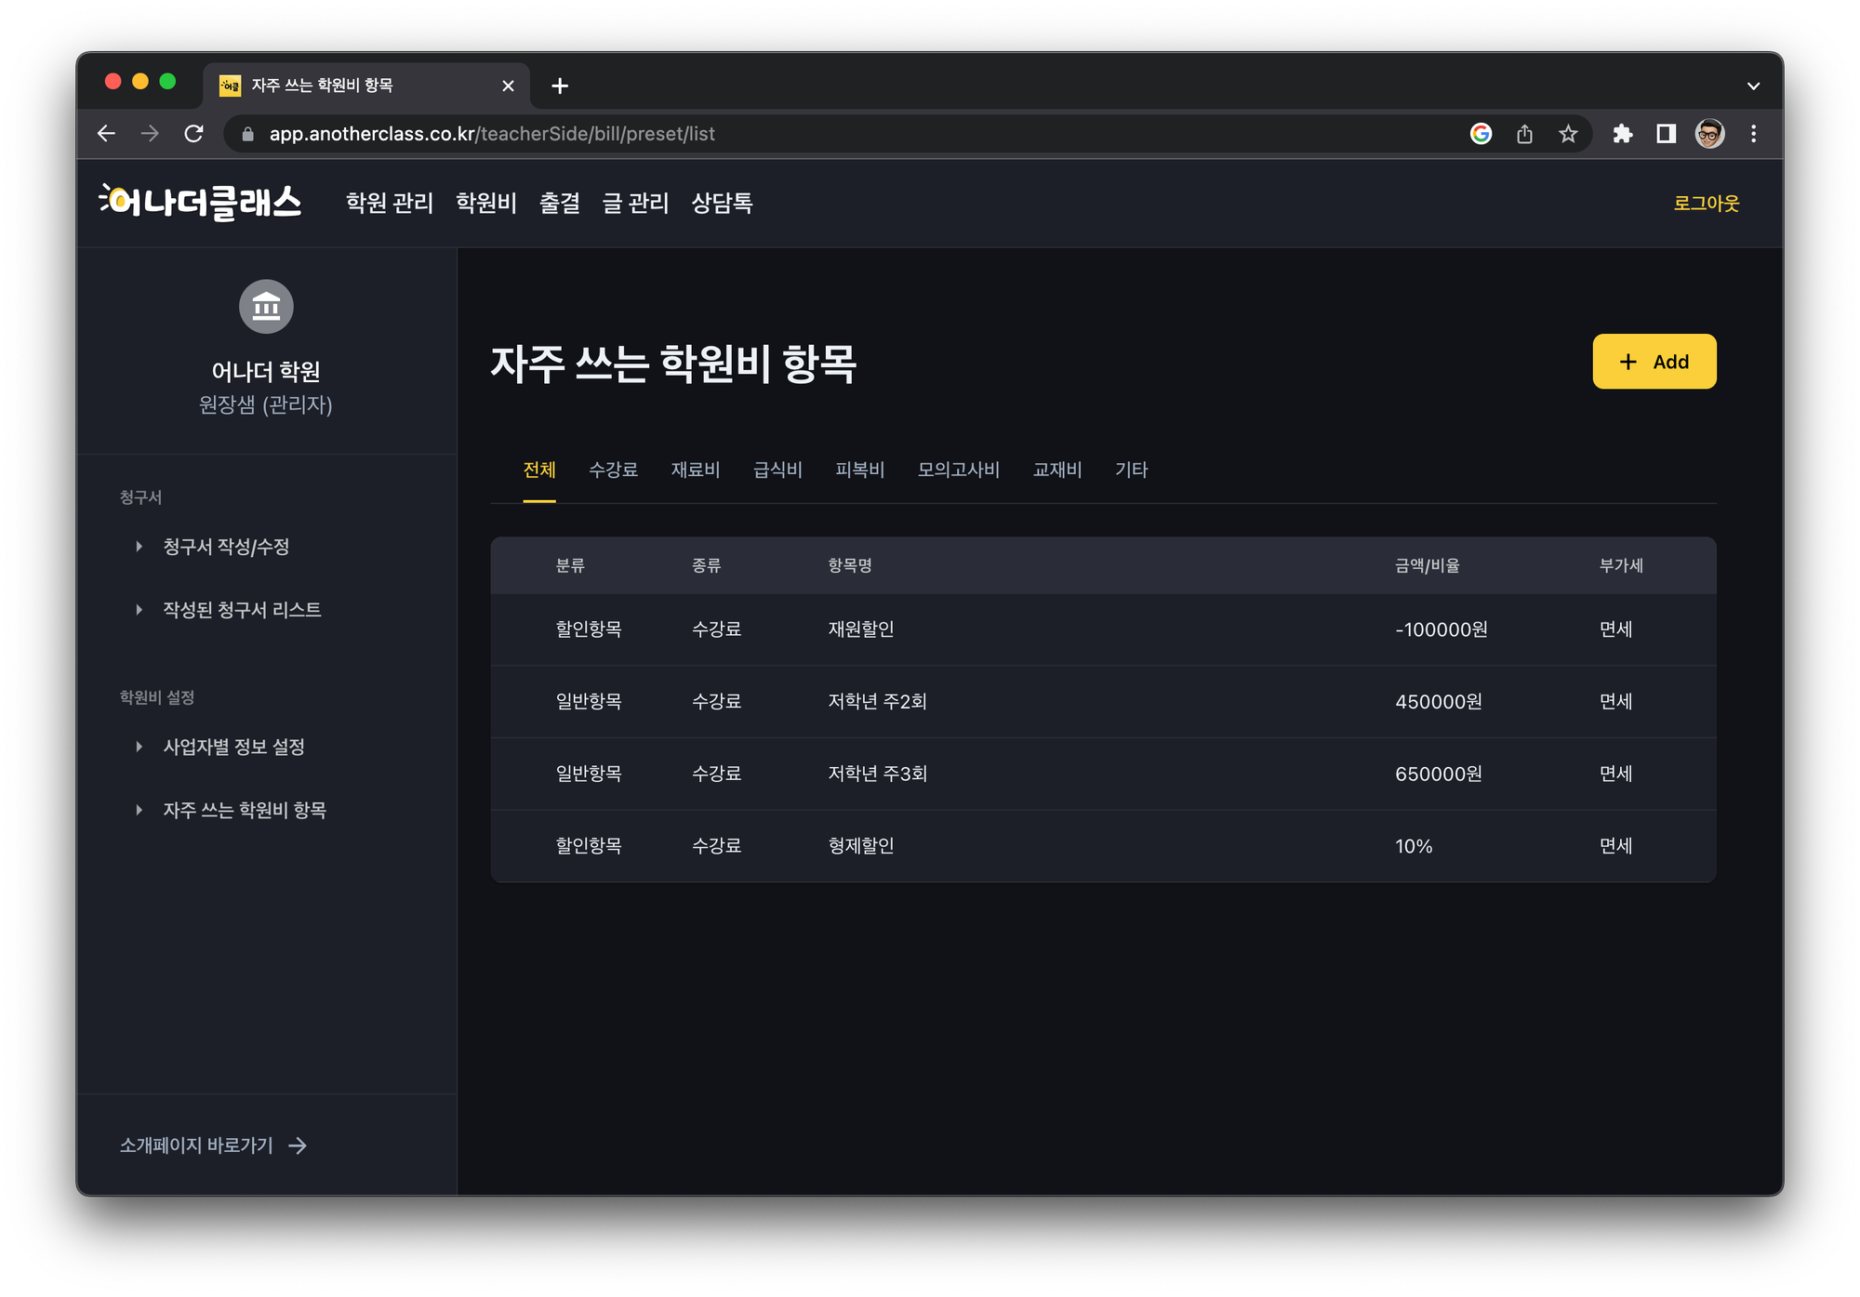Click the Google icon in the address bar

point(1481,134)
